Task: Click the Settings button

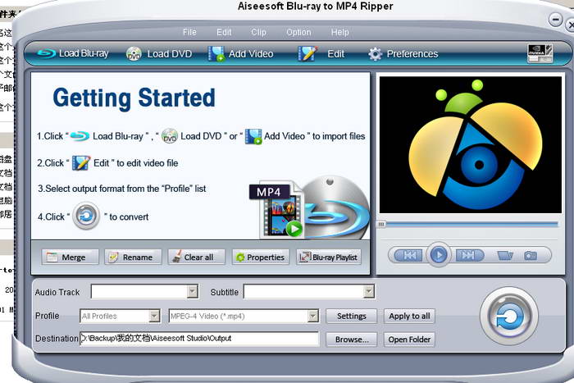Action: tap(352, 316)
